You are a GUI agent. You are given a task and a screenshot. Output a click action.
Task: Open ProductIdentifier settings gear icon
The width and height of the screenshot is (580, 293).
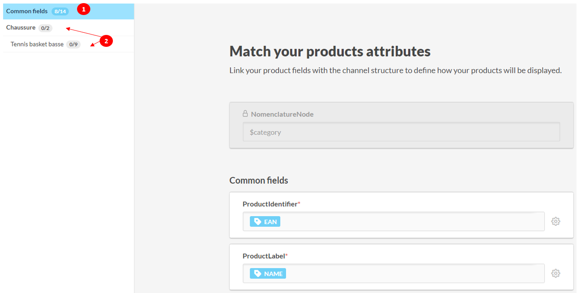point(556,221)
